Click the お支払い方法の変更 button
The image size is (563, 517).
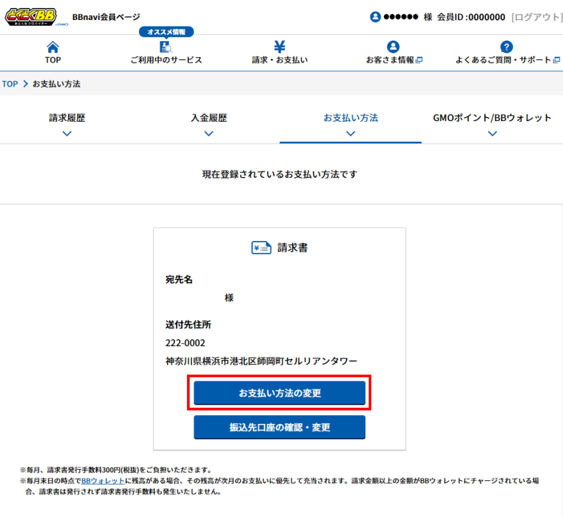[x=279, y=393]
